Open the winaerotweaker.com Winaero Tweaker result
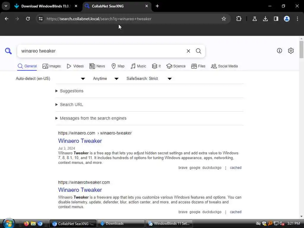Viewport: 304px width, 228px height. [80, 190]
